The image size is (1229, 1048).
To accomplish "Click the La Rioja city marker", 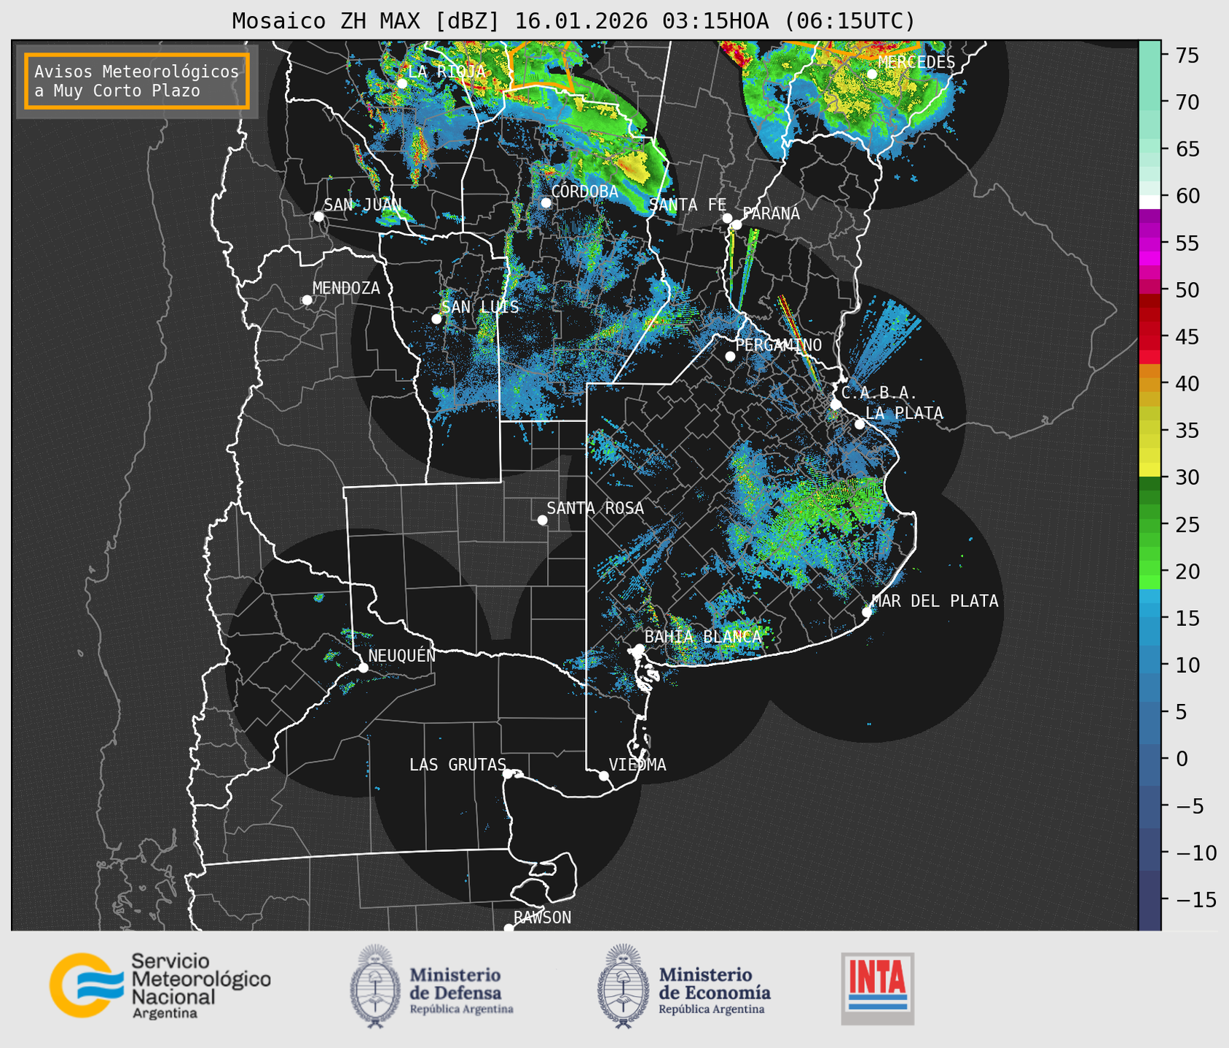I will tap(402, 83).
